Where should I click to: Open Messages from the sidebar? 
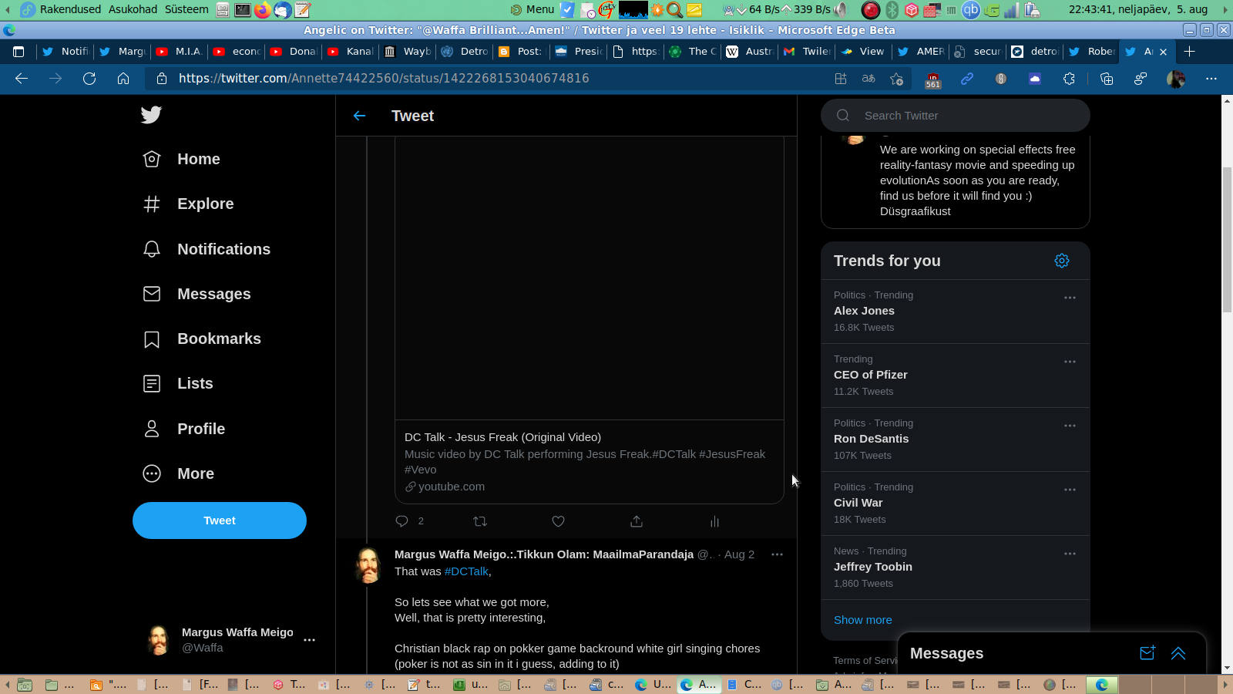pos(197,294)
